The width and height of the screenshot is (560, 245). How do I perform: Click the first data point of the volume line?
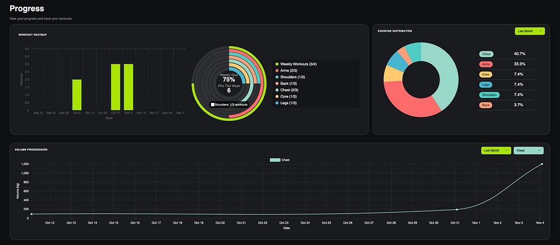(x=31, y=214)
